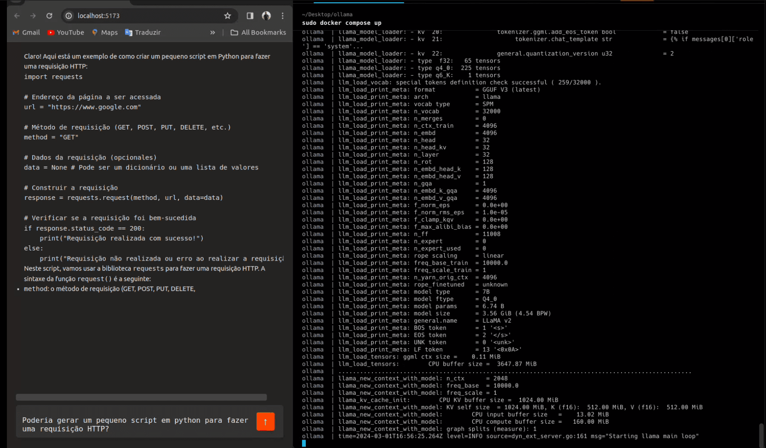Open the Traduzir bookmark

click(143, 33)
